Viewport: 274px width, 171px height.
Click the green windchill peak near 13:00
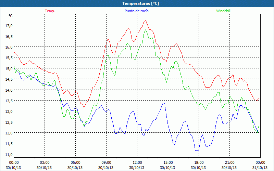[146, 29]
